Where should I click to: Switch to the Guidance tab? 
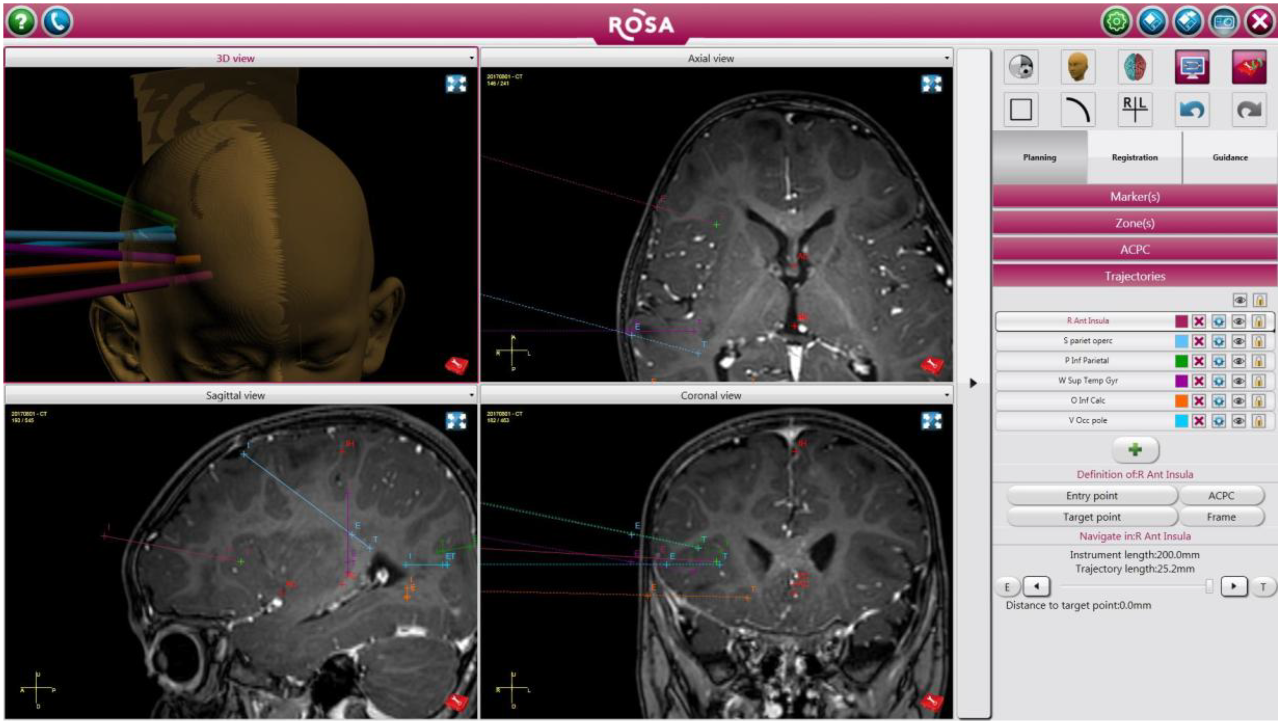(x=1230, y=158)
